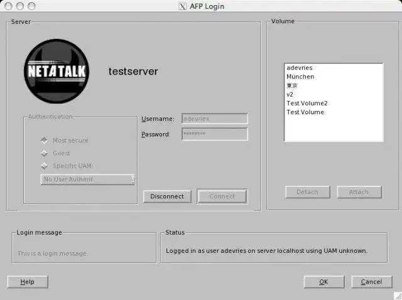Viewport: 402px width, 300px height.
Task: Click the testserver server name
Action: coord(133,71)
